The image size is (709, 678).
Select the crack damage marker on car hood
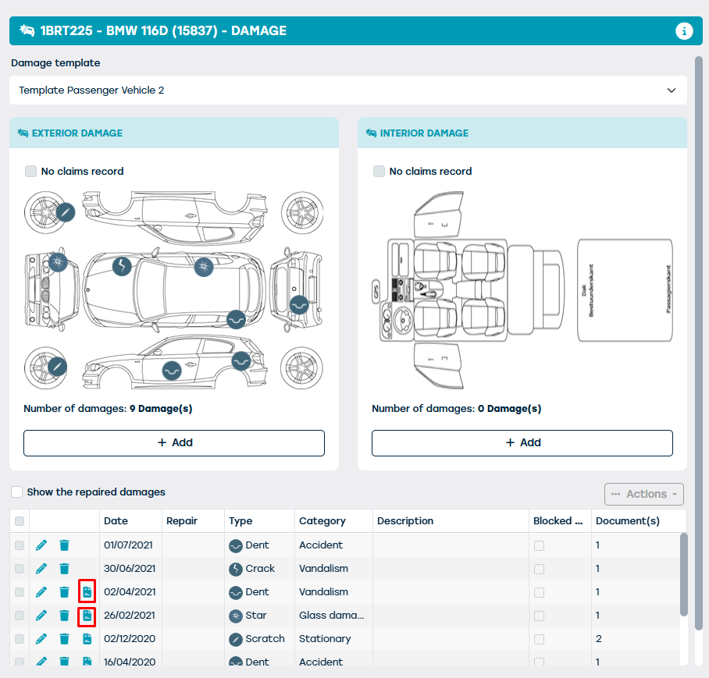[x=122, y=266]
